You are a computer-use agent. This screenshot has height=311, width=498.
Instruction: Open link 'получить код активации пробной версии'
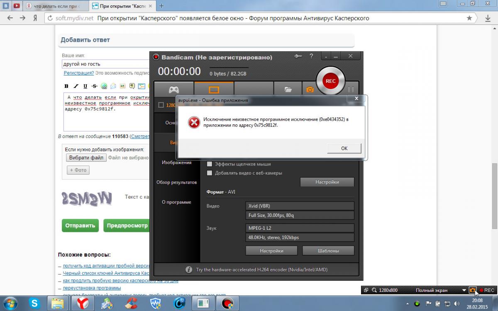106,266
